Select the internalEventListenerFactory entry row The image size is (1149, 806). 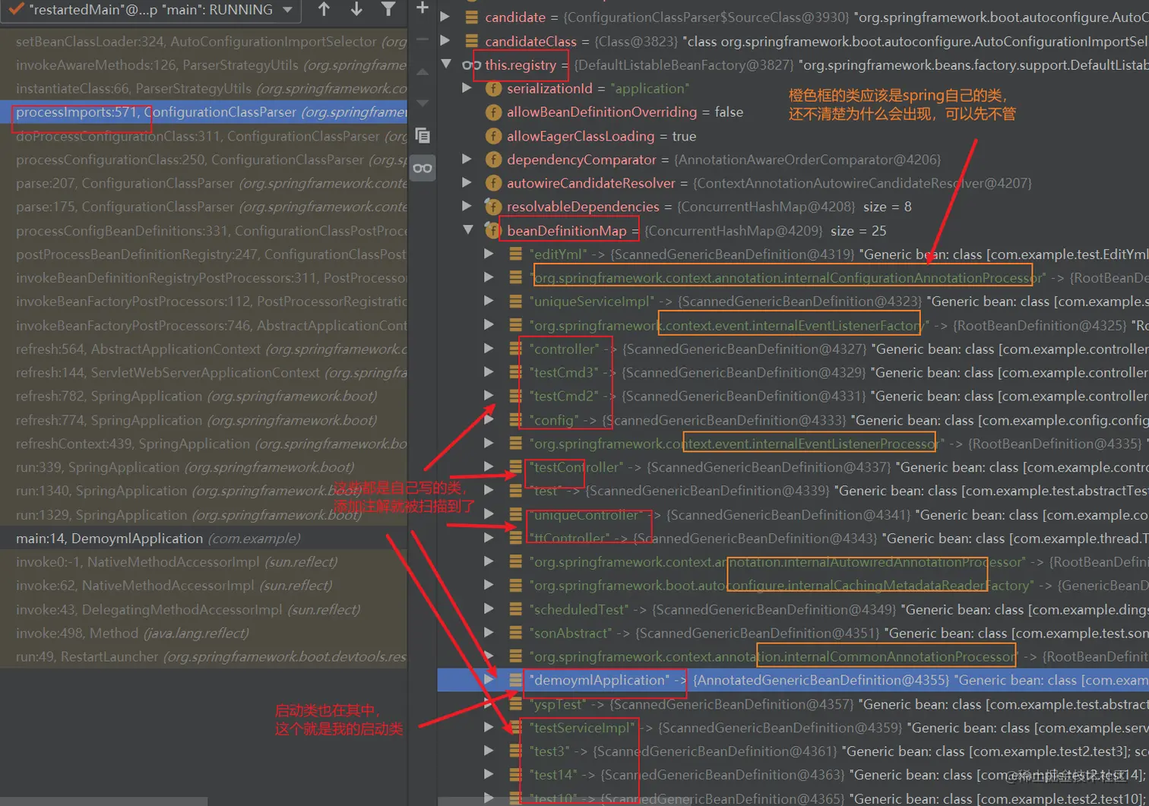793,325
